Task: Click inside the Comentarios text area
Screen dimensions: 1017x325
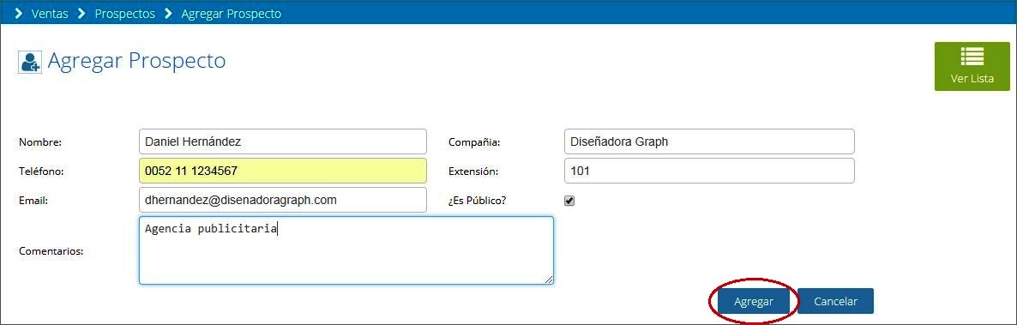Action: point(346,250)
